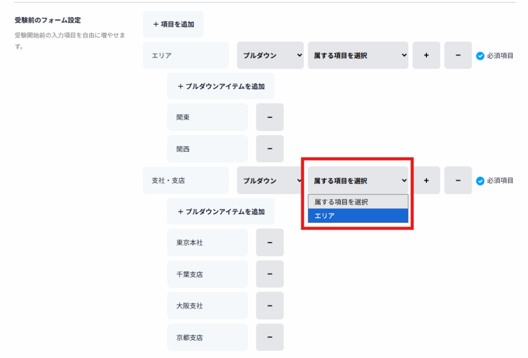Remove the 東京本社 pulldown item

point(270,242)
